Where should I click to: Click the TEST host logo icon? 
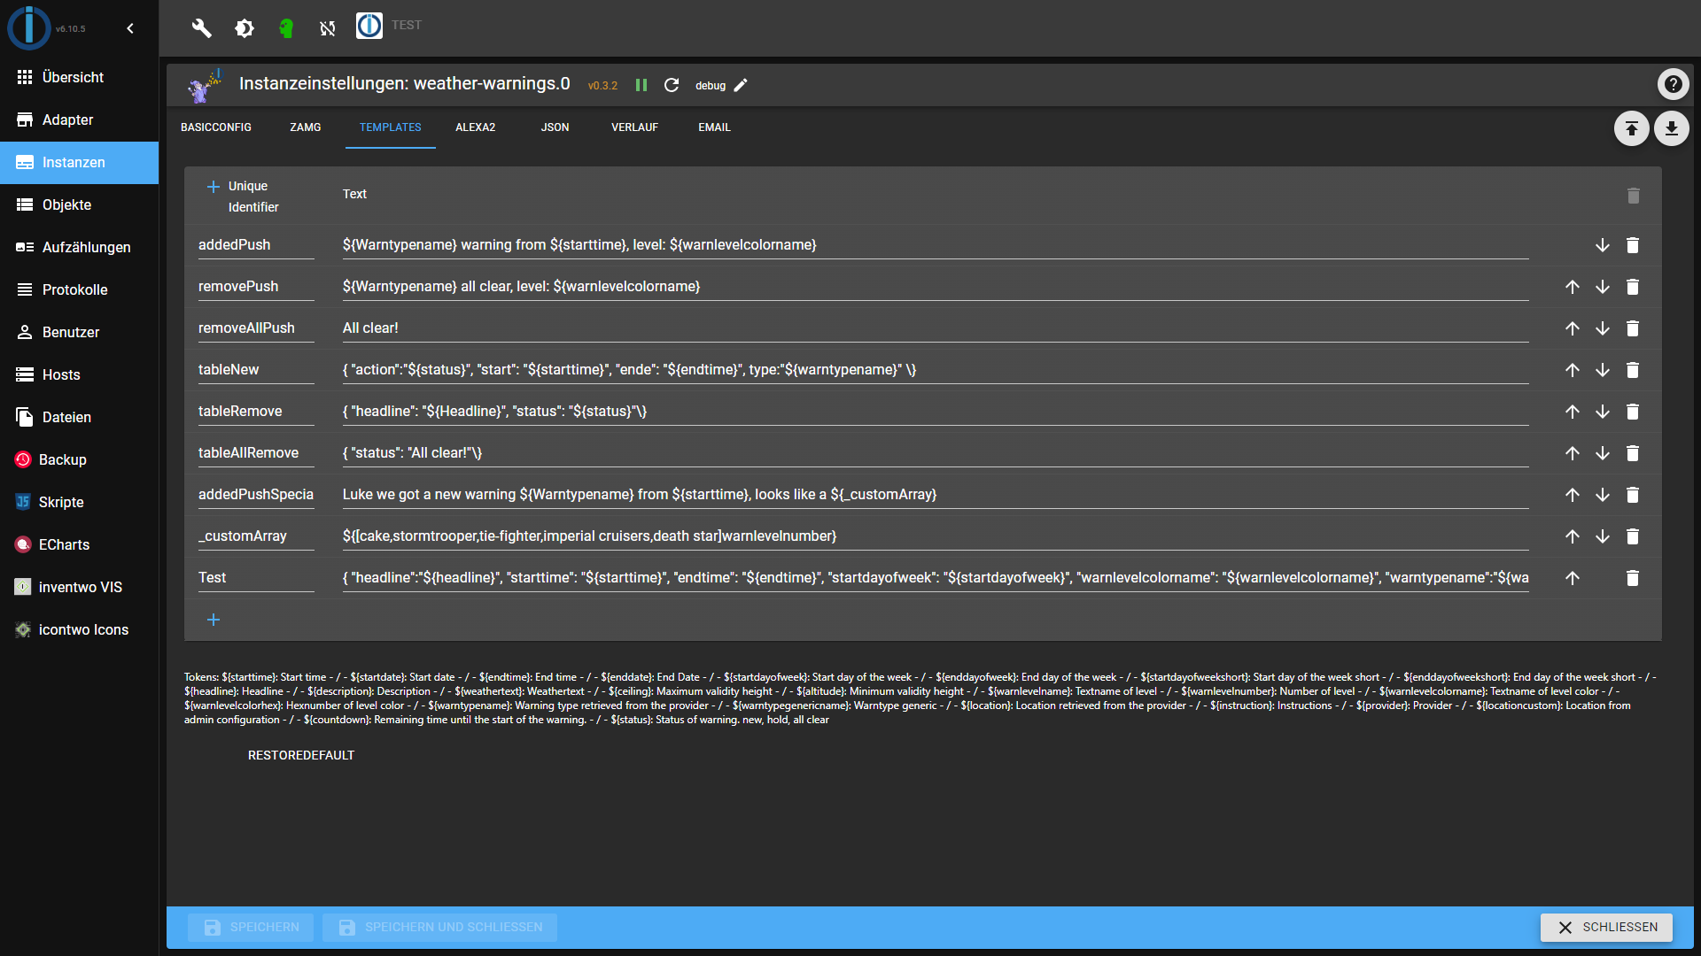tap(369, 26)
